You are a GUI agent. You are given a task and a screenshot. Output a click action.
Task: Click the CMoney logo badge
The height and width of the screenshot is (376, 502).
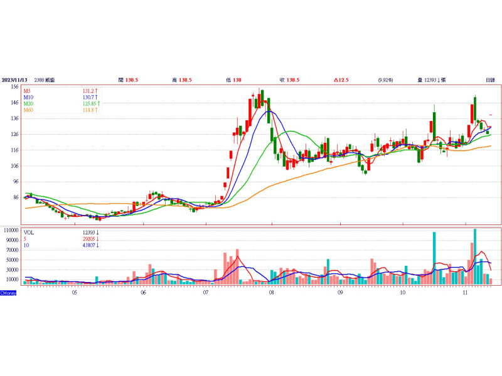pos(8,292)
